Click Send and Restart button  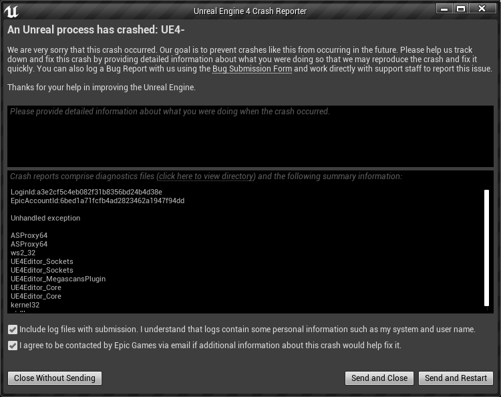[456, 378]
